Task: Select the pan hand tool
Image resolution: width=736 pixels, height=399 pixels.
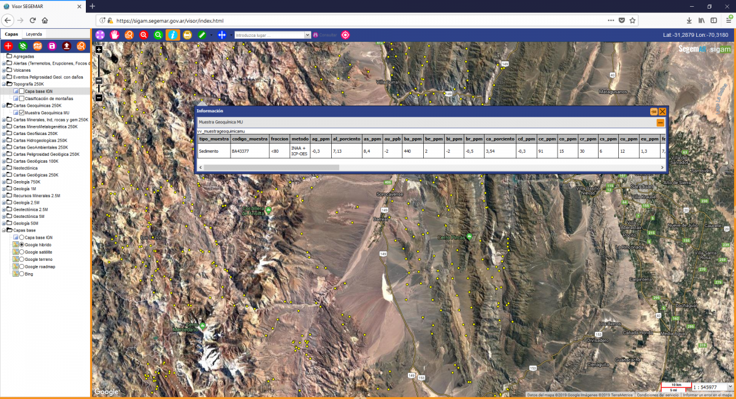Action: (x=115, y=35)
